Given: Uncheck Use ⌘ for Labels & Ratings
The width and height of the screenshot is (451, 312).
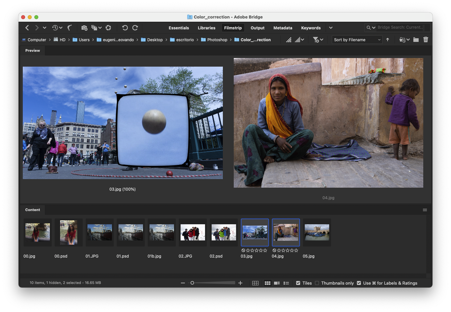Looking at the screenshot, I should [359, 283].
